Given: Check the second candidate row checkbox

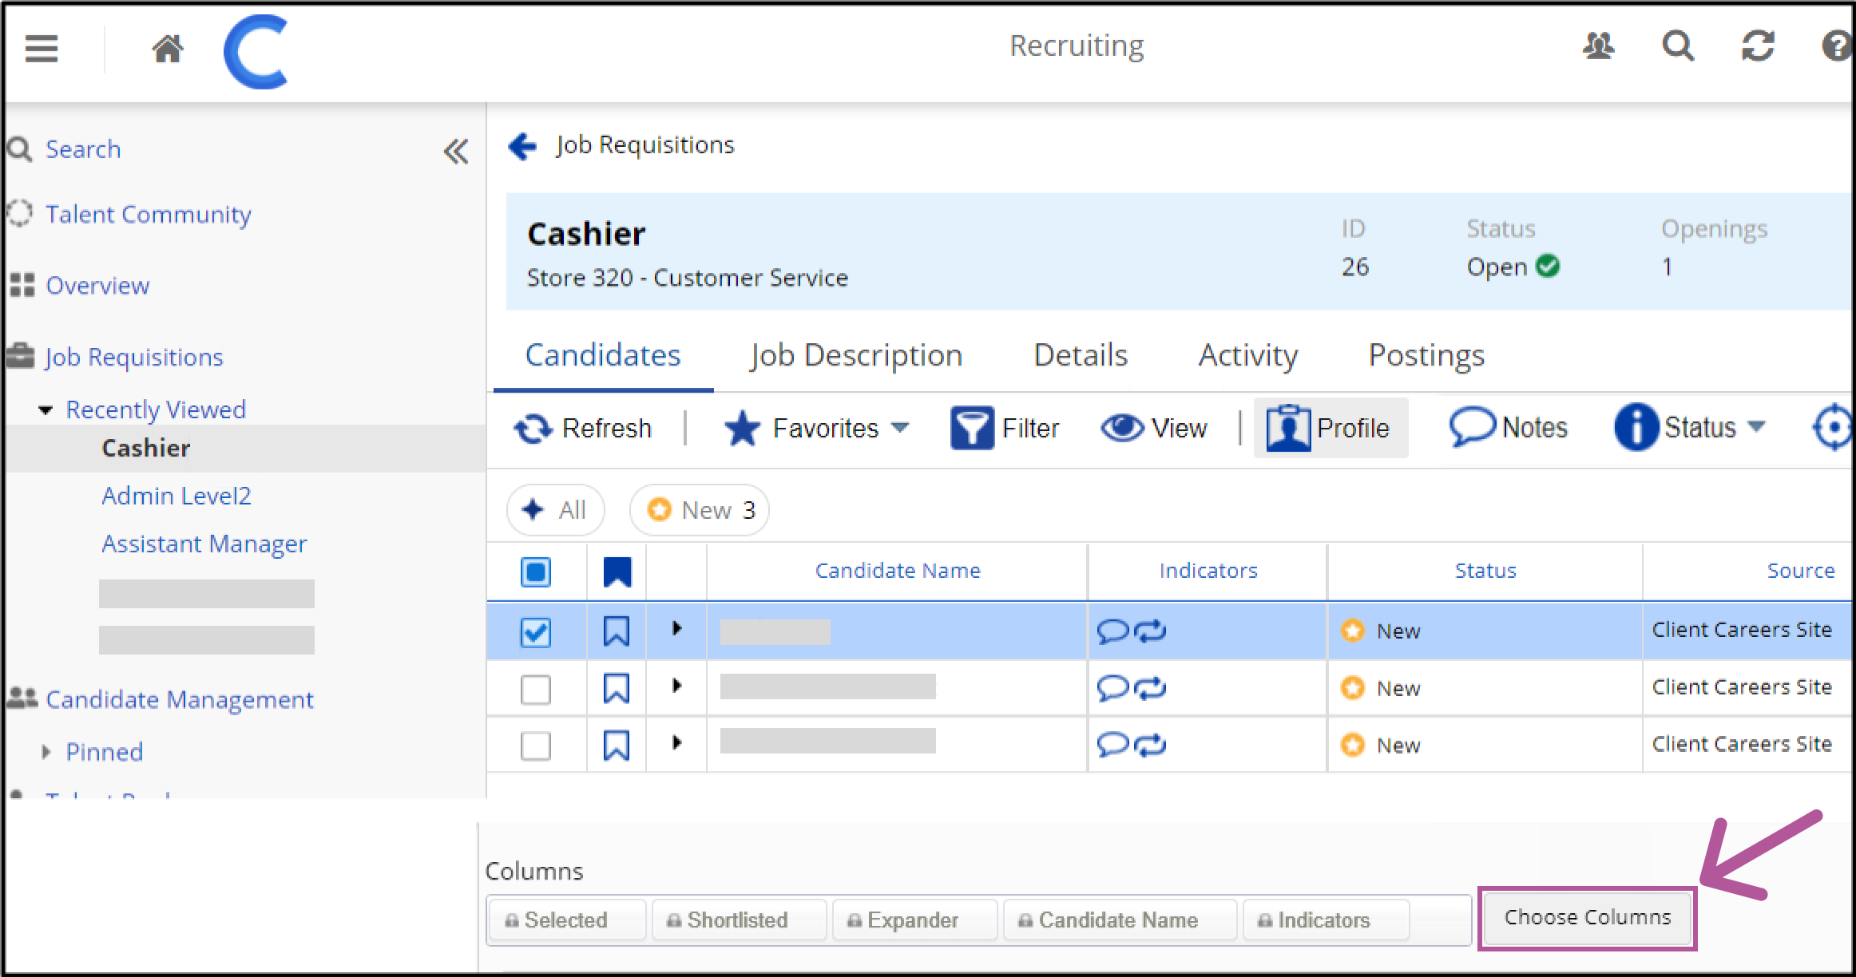Looking at the screenshot, I should pos(535,690).
